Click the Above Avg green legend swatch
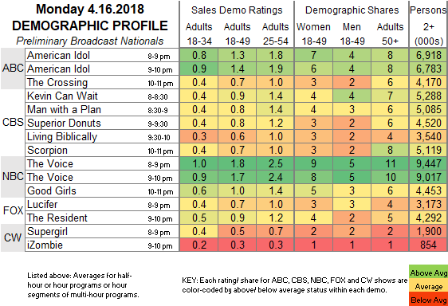 (428, 273)
